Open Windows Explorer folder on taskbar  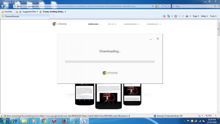click(24, 121)
